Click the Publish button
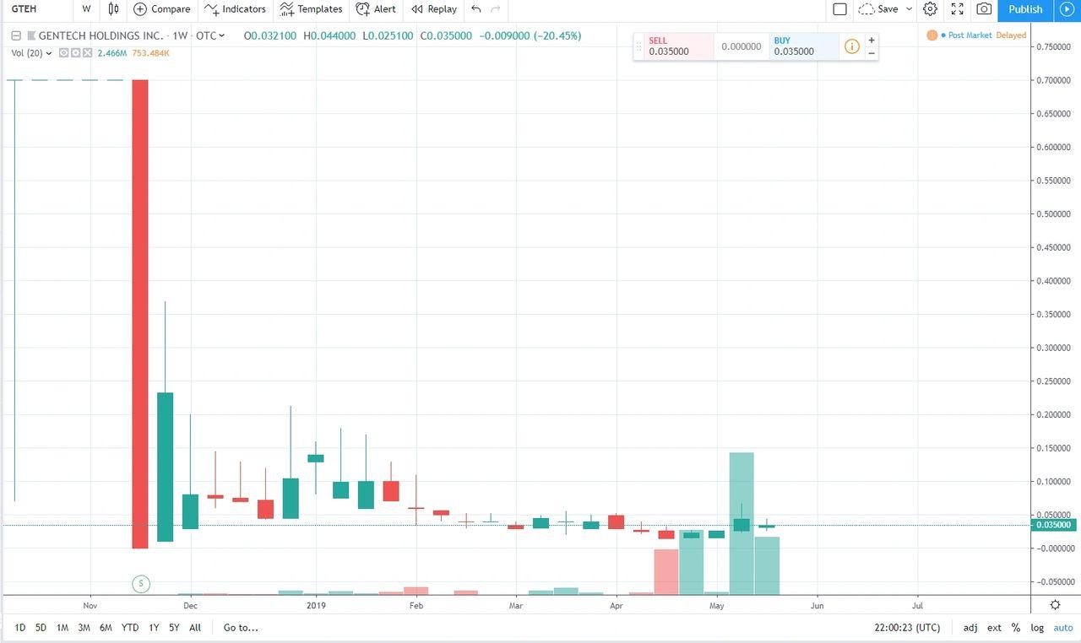The height and width of the screenshot is (643, 1081). pos(1024,9)
